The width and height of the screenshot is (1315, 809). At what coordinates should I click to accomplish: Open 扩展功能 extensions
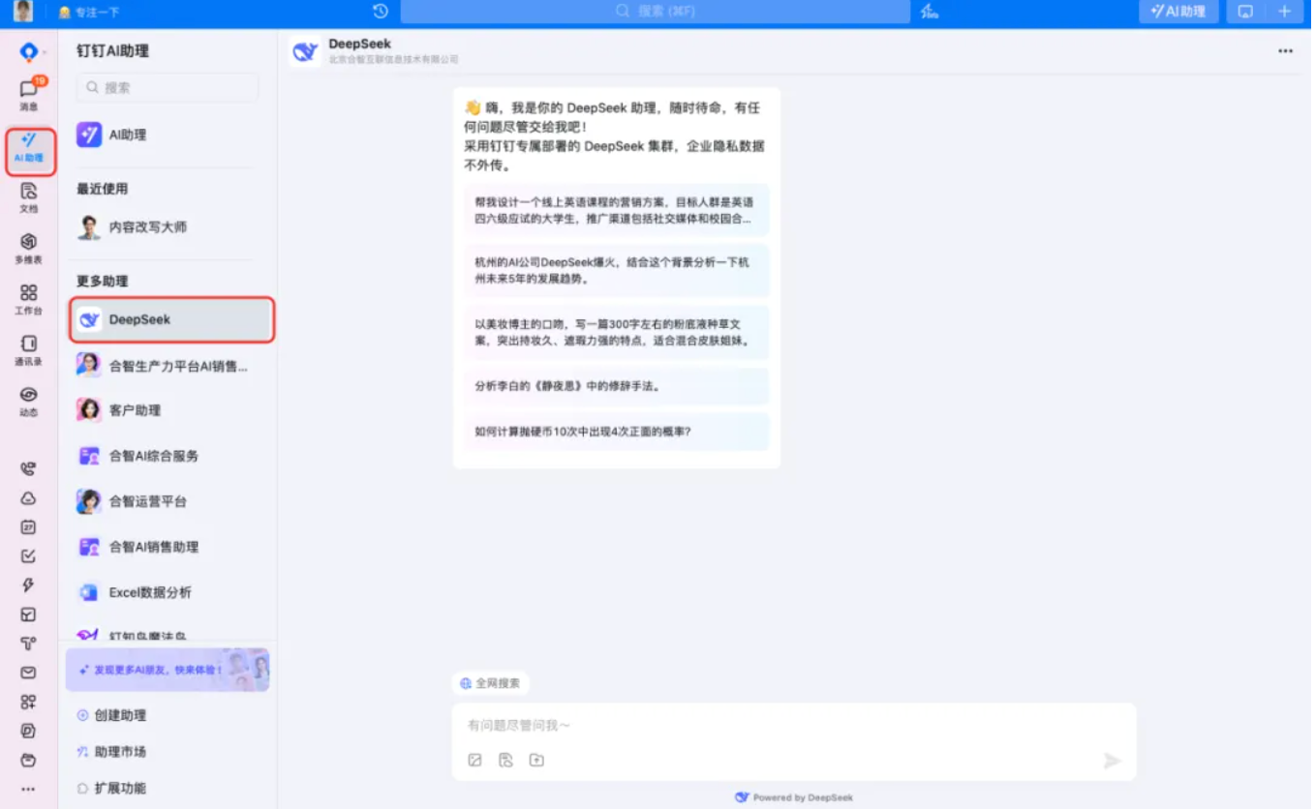click(111, 789)
